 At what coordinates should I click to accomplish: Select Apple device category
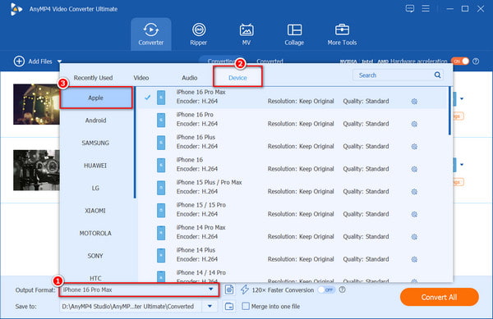[x=96, y=98]
